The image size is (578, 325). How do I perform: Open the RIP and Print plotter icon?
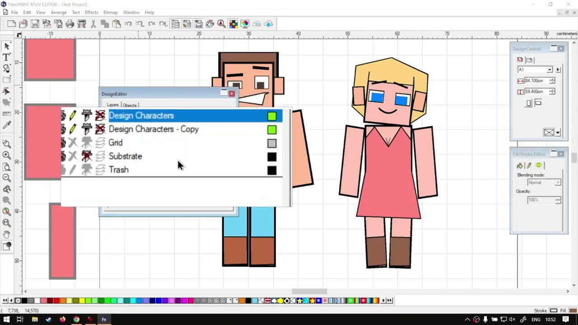tap(82, 24)
